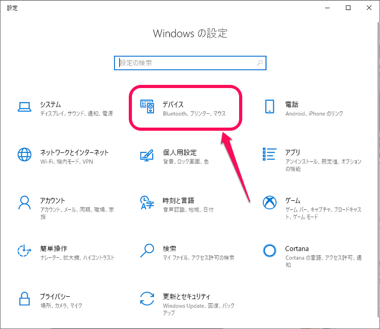Image resolution: width=380 pixels, height=329 pixels.
Task: Click the 簡単操作 accessibility icon
Action: [x=24, y=250]
